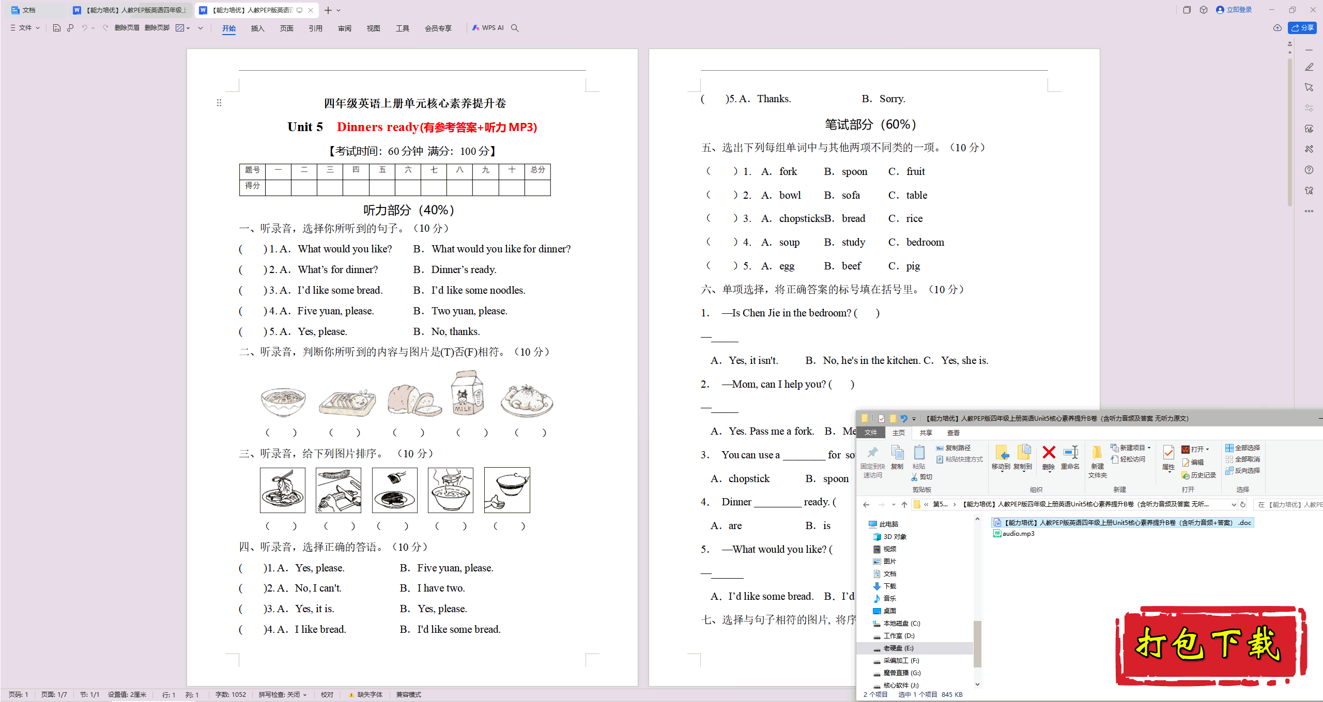Click the blue 分享 share button
This screenshot has width=1323, height=702.
pos(1302,28)
